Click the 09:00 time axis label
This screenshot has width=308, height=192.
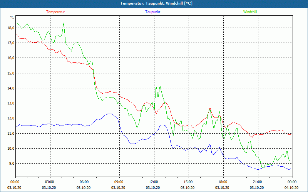(x=119, y=182)
